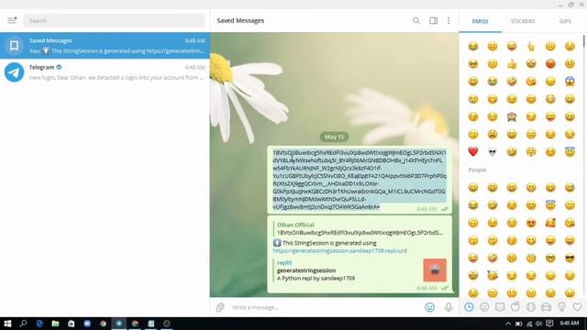Toggle the right side info panel icon
The width and height of the screenshot is (587, 330).
click(x=433, y=20)
